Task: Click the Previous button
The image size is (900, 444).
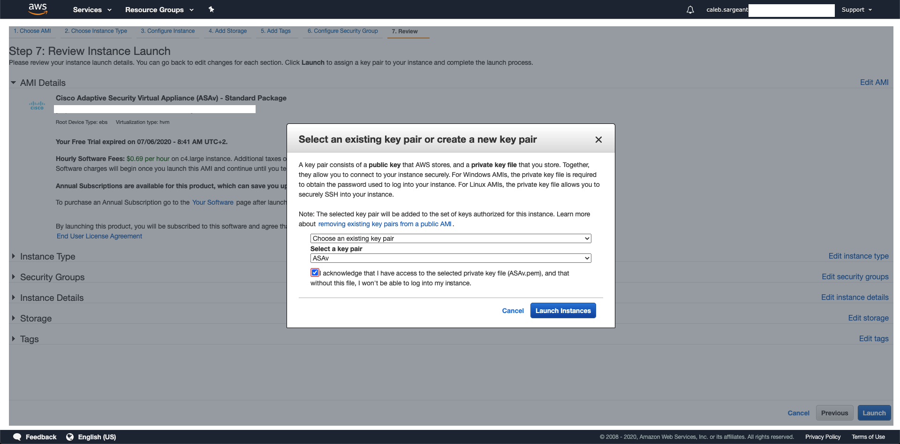Action: click(835, 413)
